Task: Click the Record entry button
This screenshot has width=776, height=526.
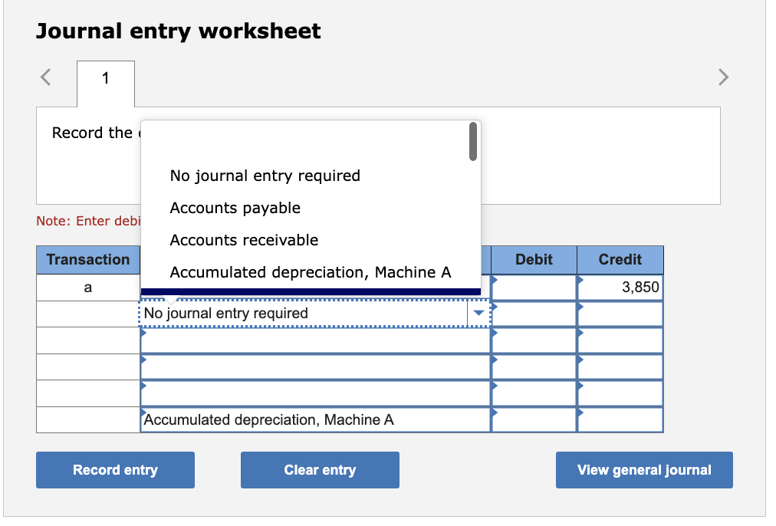Action: tap(115, 469)
